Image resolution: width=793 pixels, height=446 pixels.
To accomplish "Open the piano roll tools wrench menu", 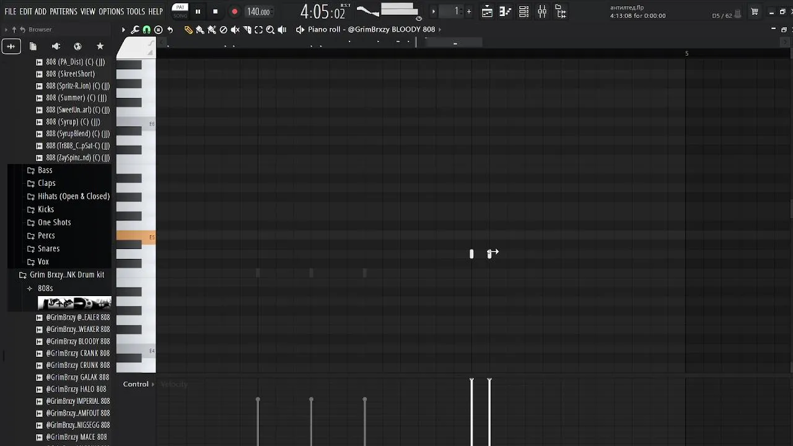I will pyautogui.click(x=135, y=30).
